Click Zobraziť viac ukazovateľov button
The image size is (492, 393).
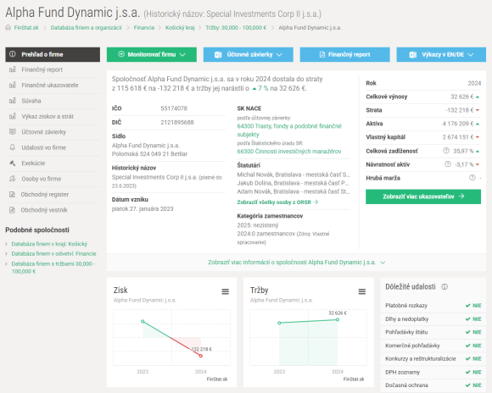click(423, 196)
